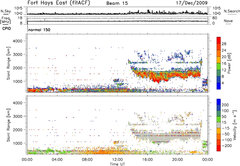Click the "08:00" time tick label
This screenshot has height=166, width=240.
click(x=87, y=160)
